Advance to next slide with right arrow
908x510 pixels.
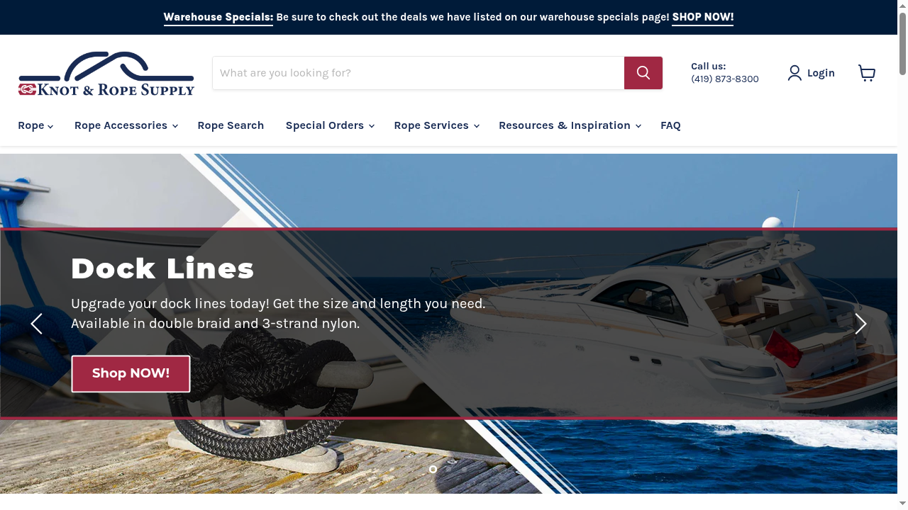(860, 324)
